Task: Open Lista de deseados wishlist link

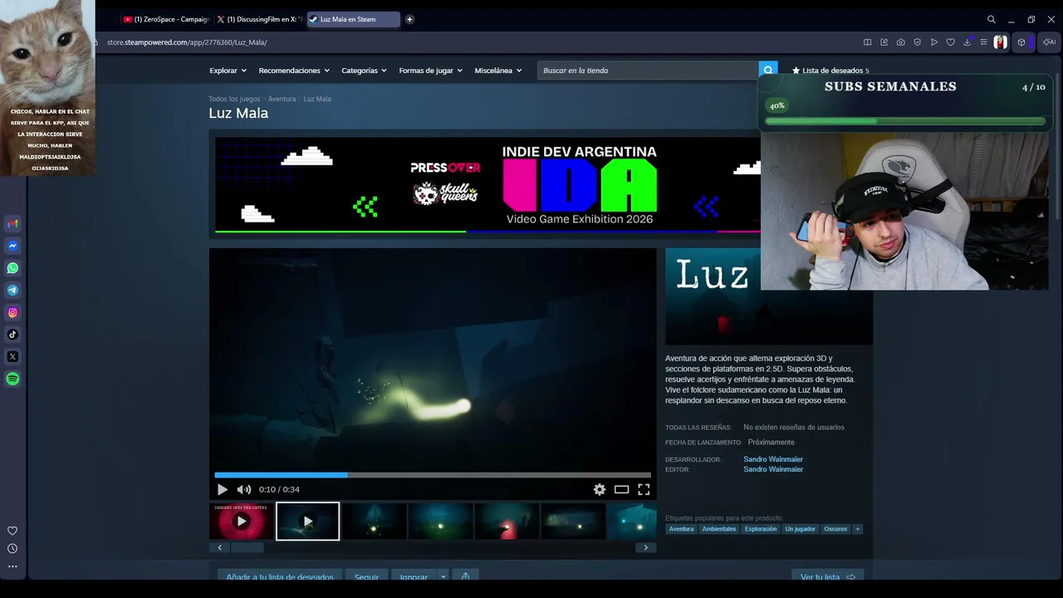Action: pyautogui.click(x=830, y=71)
